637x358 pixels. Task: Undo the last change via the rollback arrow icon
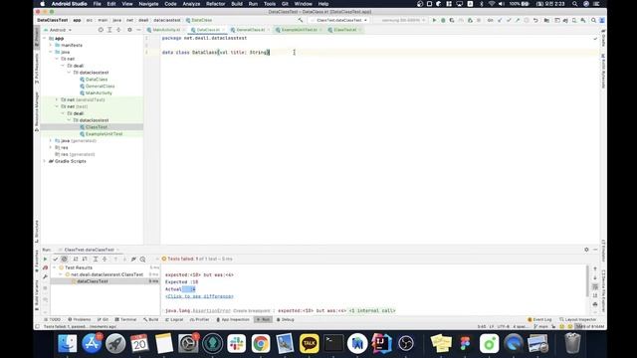click(x=535, y=20)
